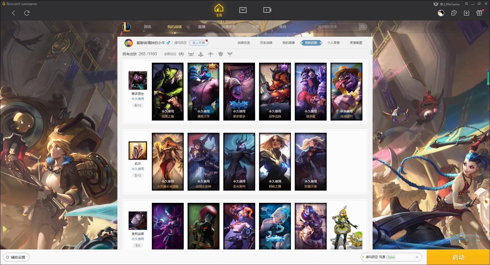Filter by shield tank role icon
490x265 pixels.
pyautogui.click(x=220, y=54)
